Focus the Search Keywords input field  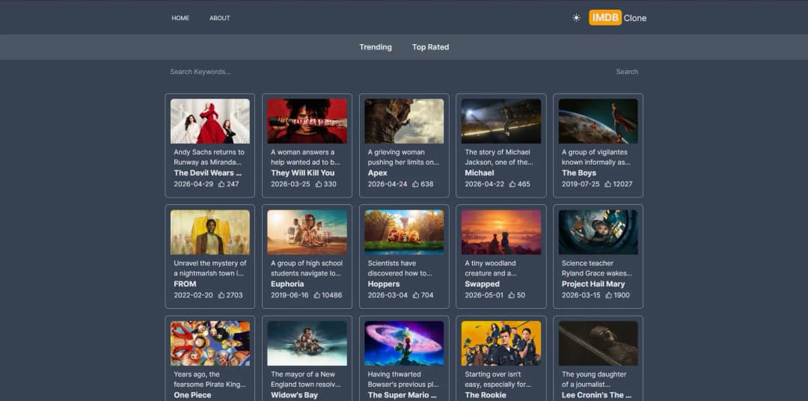(x=387, y=72)
